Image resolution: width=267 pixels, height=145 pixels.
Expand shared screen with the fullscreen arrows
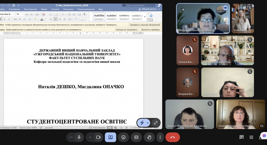156,123
